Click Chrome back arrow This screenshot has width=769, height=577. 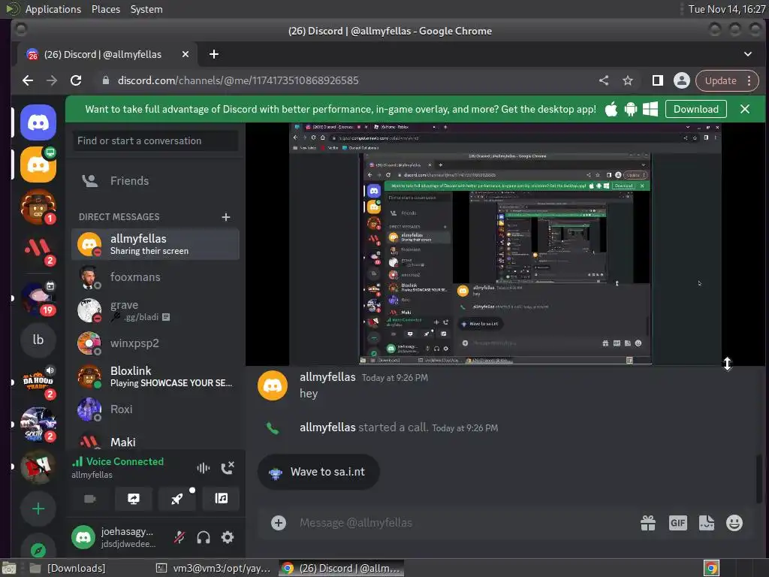tap(28, 80)
